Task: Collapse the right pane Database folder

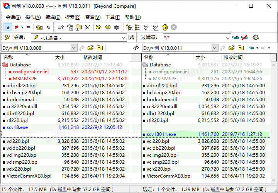Action: click(x=146, y=65)
